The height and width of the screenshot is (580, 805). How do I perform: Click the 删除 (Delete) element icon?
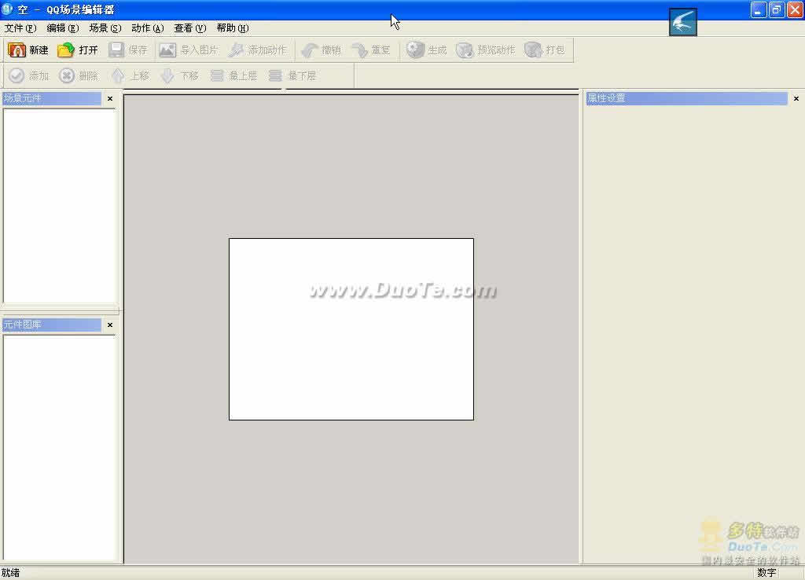point(67,76)
